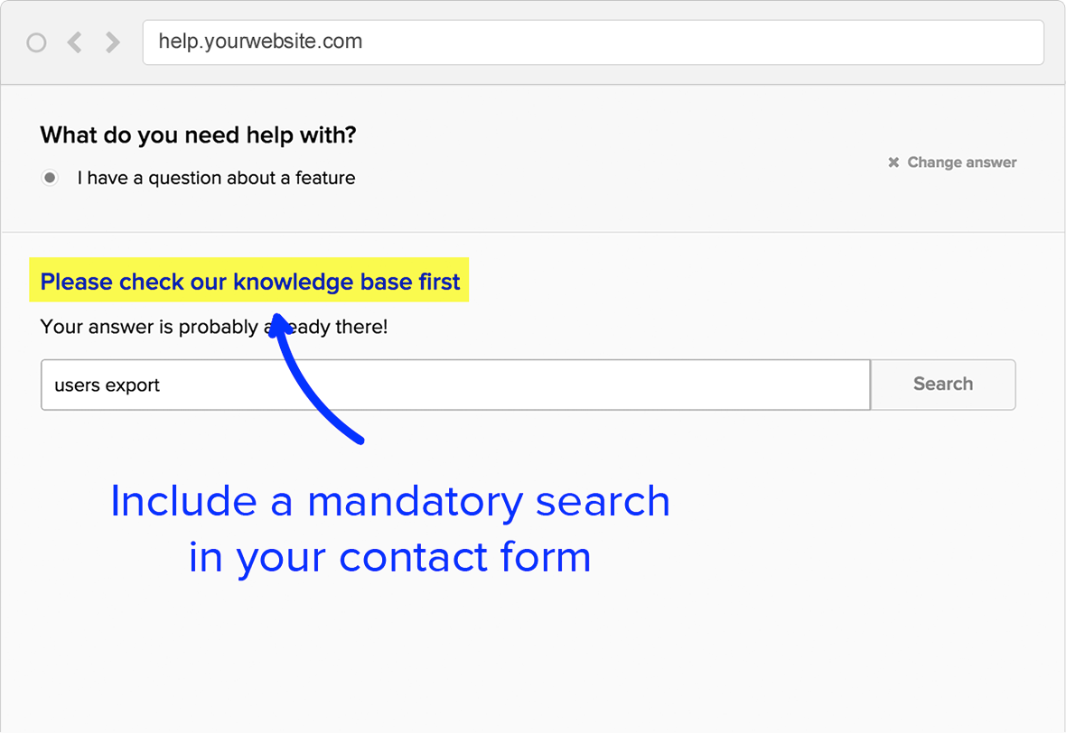1066x733 pixels.
Task: Click the "in your contact form" caption line
Action: (x=389, y=557)
